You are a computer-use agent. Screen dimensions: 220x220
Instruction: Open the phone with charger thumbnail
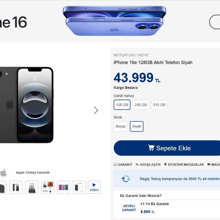coord(79,187)
